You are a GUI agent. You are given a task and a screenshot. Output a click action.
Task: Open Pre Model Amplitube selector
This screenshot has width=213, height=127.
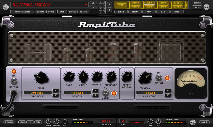38,93
